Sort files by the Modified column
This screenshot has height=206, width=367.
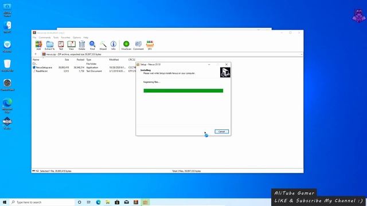114,60
